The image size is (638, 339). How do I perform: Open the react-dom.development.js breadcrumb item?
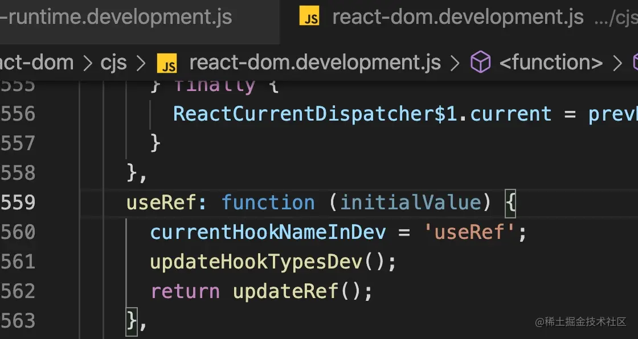pos(315,63)
